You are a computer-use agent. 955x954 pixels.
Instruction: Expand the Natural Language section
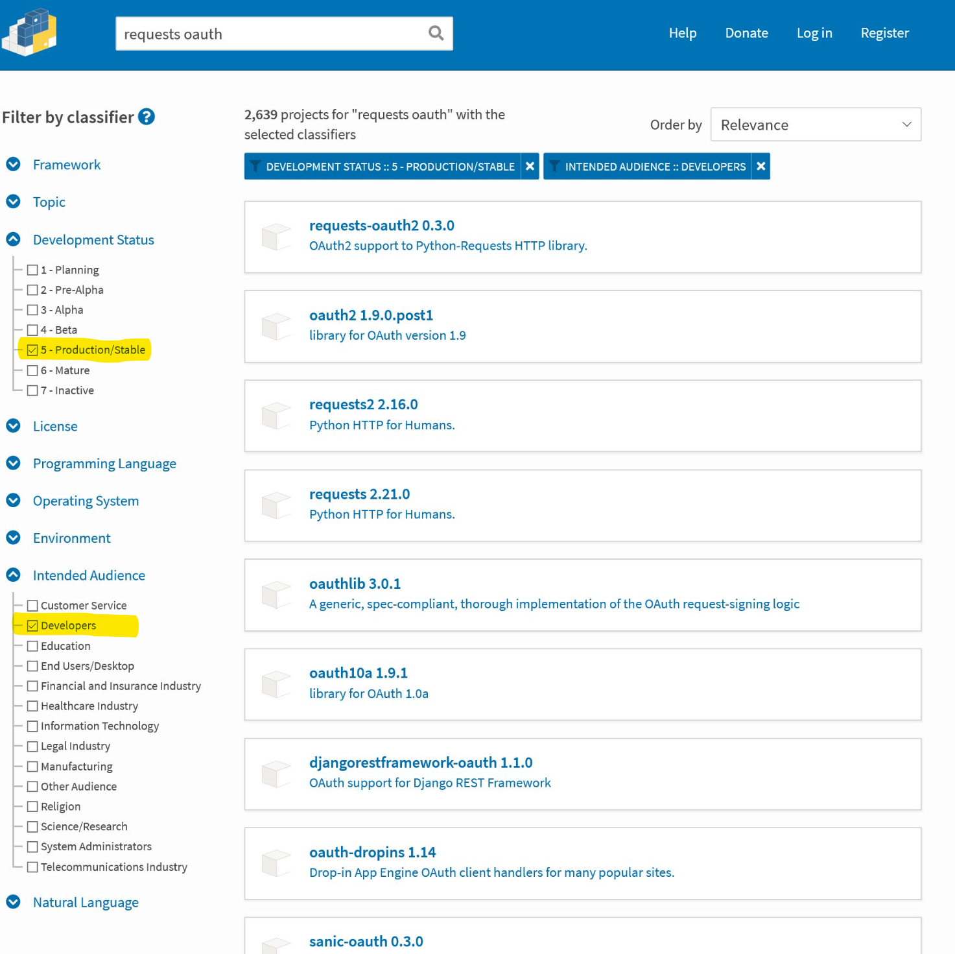[x=86, y=902]
